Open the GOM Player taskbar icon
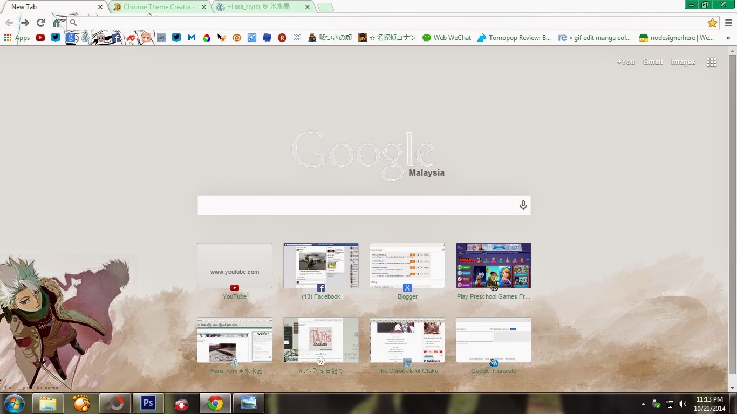The height and width of the screenshot is (414, 737). 81,403
